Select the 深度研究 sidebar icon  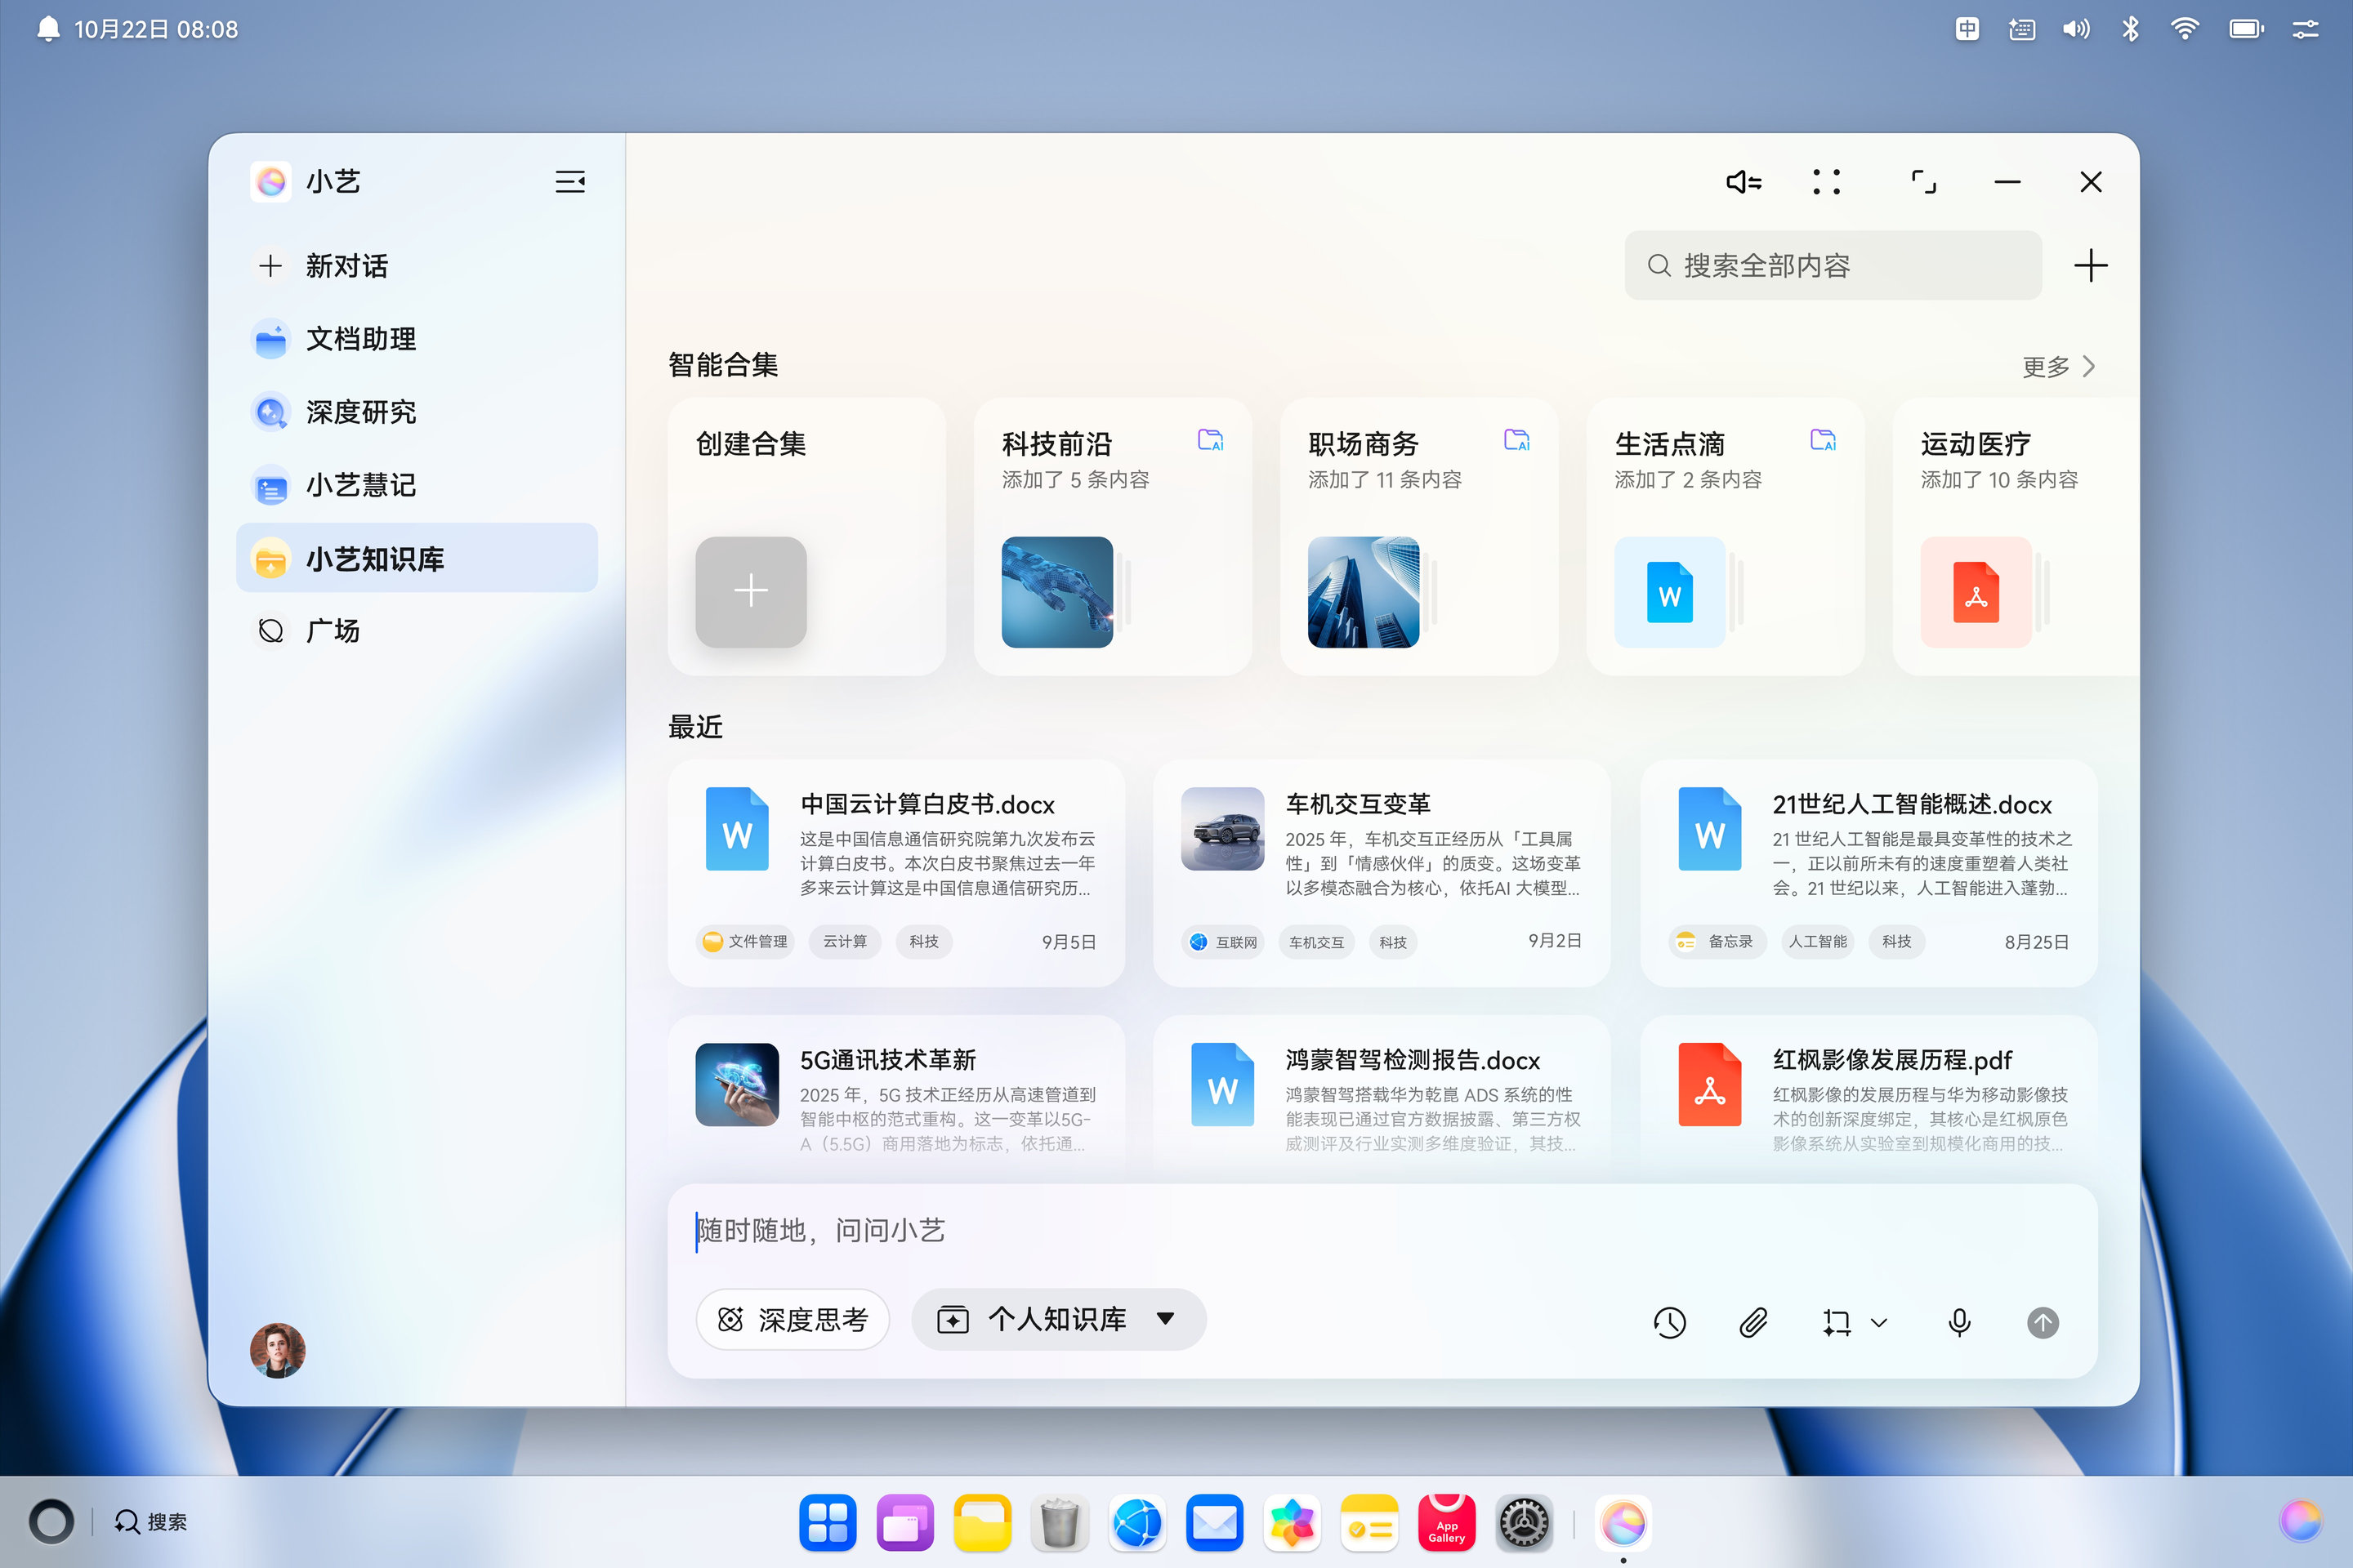pyautogui.click(x=269, y=411)
